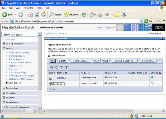This screenshot has height=119, width=166.
Task: Click the Mail envelope icon
Action: coord(92,15)
